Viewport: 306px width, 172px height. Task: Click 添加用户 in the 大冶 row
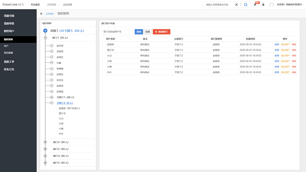point(285,56)
